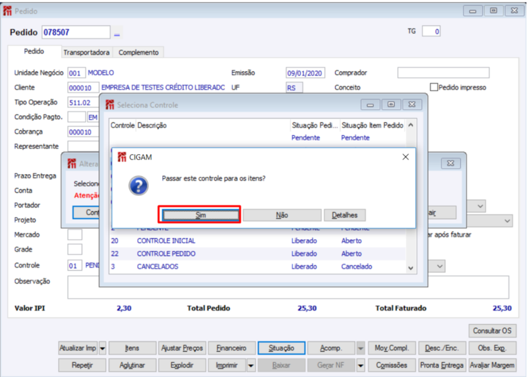Switch to the Transportadora tab
527x377 pixels.
[86, 53]
